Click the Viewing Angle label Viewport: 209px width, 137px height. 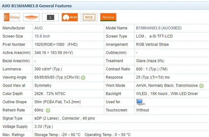15,77
